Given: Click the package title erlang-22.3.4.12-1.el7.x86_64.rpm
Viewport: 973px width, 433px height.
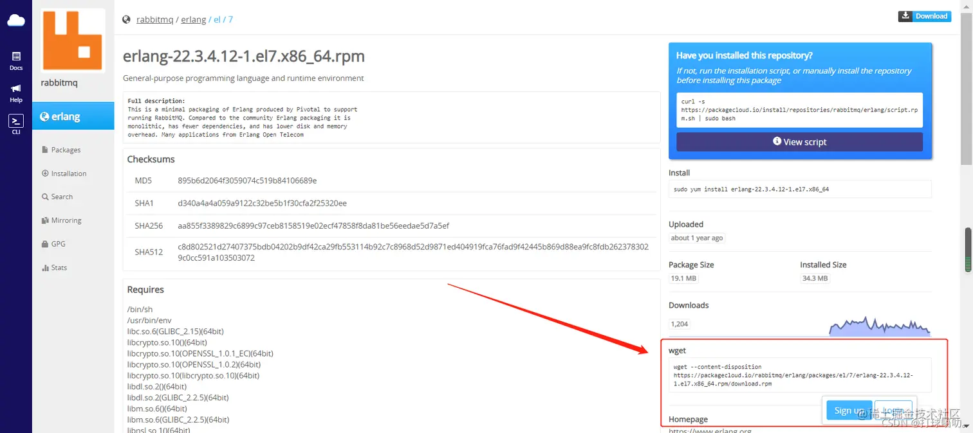Looking at the screenshot, I should [x=244, y=57].
